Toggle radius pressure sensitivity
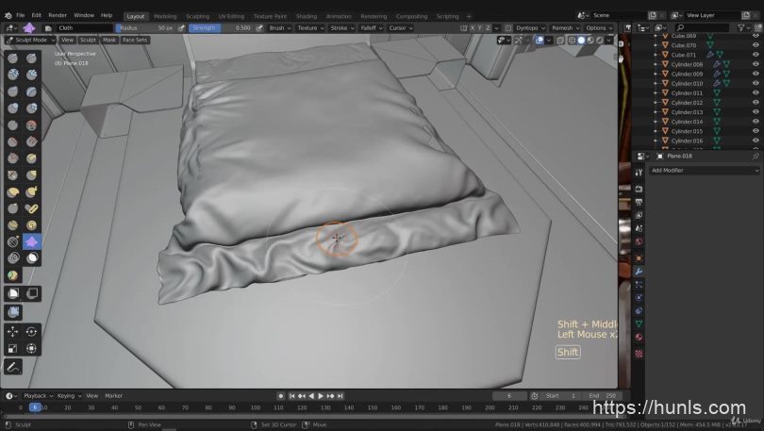764x431 pixels. [181, 28]
